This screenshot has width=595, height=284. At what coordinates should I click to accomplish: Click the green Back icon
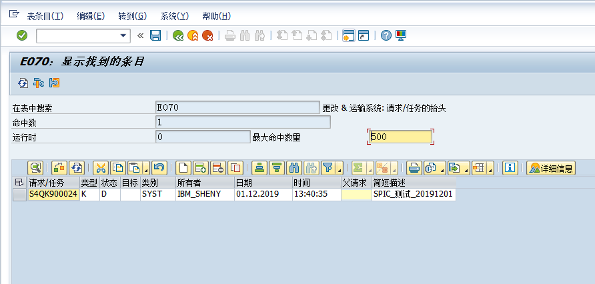click(178, 35)
